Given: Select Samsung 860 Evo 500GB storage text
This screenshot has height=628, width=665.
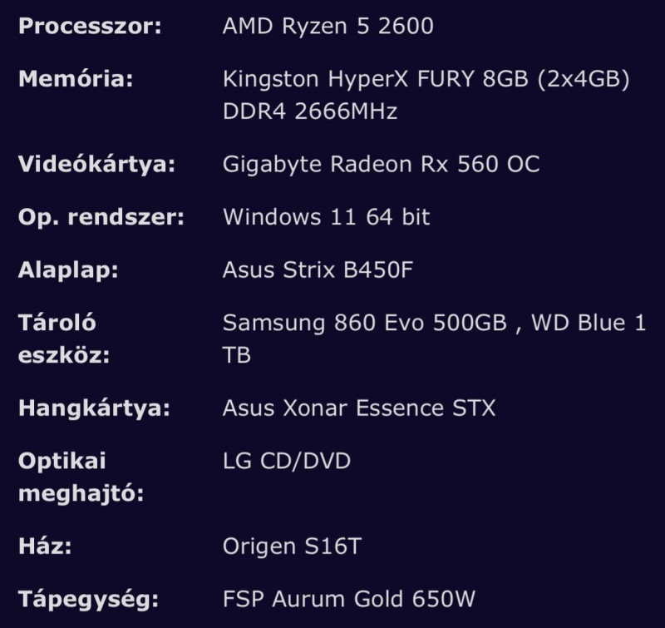Looking at the screenshot, I should point(365,323).
